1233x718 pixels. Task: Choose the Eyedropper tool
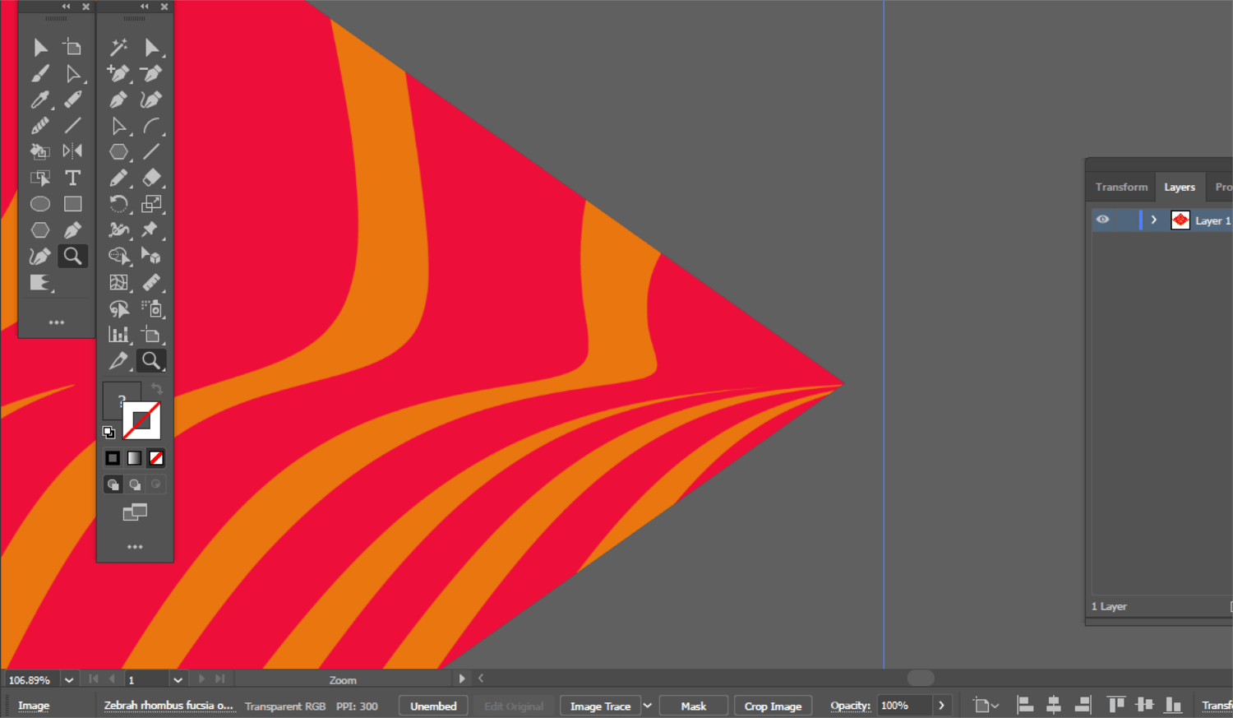[x=40, y=100]
